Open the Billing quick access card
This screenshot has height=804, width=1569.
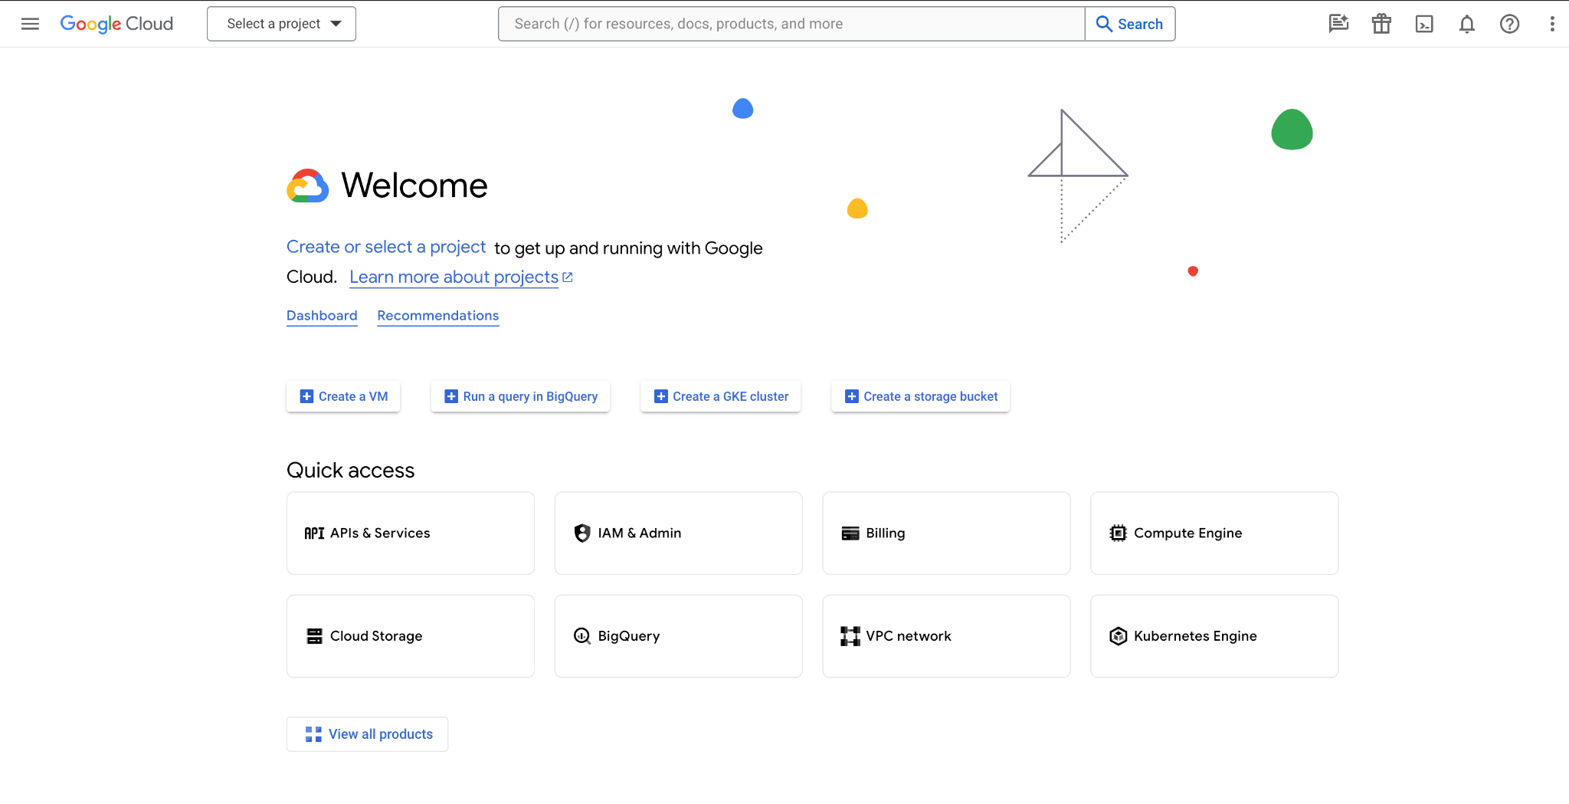pyautogui.click(x=946, y=533)
